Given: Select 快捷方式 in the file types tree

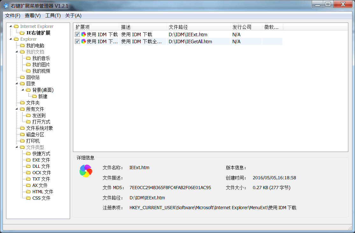Looking at the screenshot, I should click(x=41, y=154).
